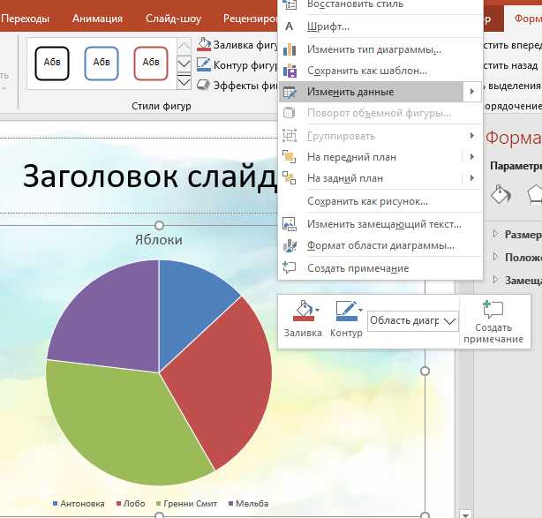Click the alt text picture icon
This screenshot has width=542, height=518.
(290, 224)
